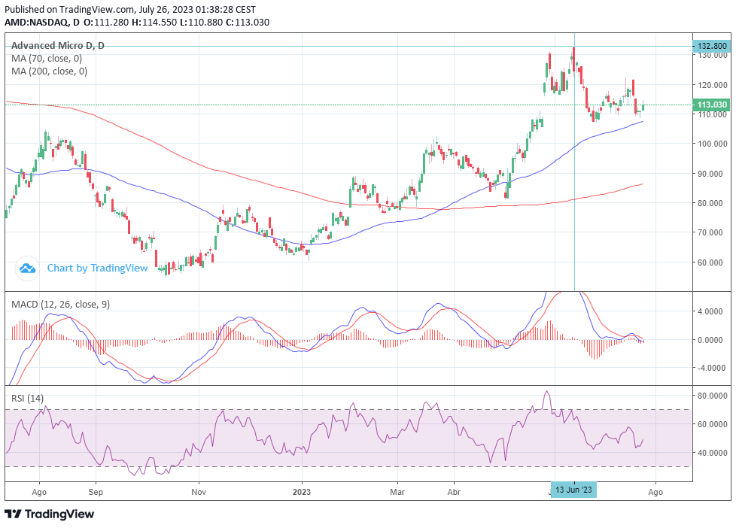Open the 'Chart by TradingView' link
Image resolution: width=736 pixels, height=528 pixels.
(98, 268)
